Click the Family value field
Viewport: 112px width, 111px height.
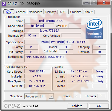tap(31, 47)
